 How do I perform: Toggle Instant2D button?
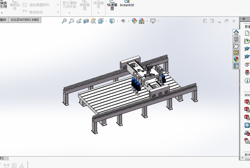(x=127, y=3)
